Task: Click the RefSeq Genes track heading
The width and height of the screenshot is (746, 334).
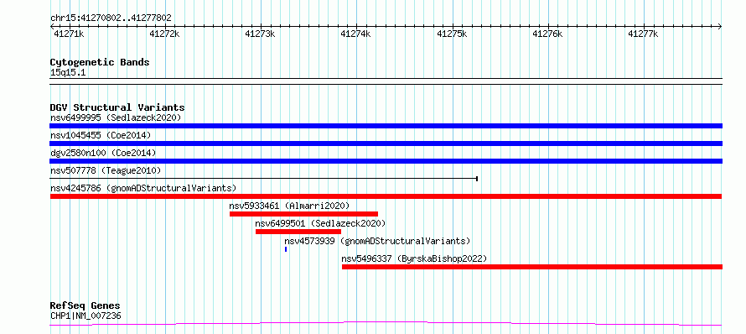Action: 85,305
